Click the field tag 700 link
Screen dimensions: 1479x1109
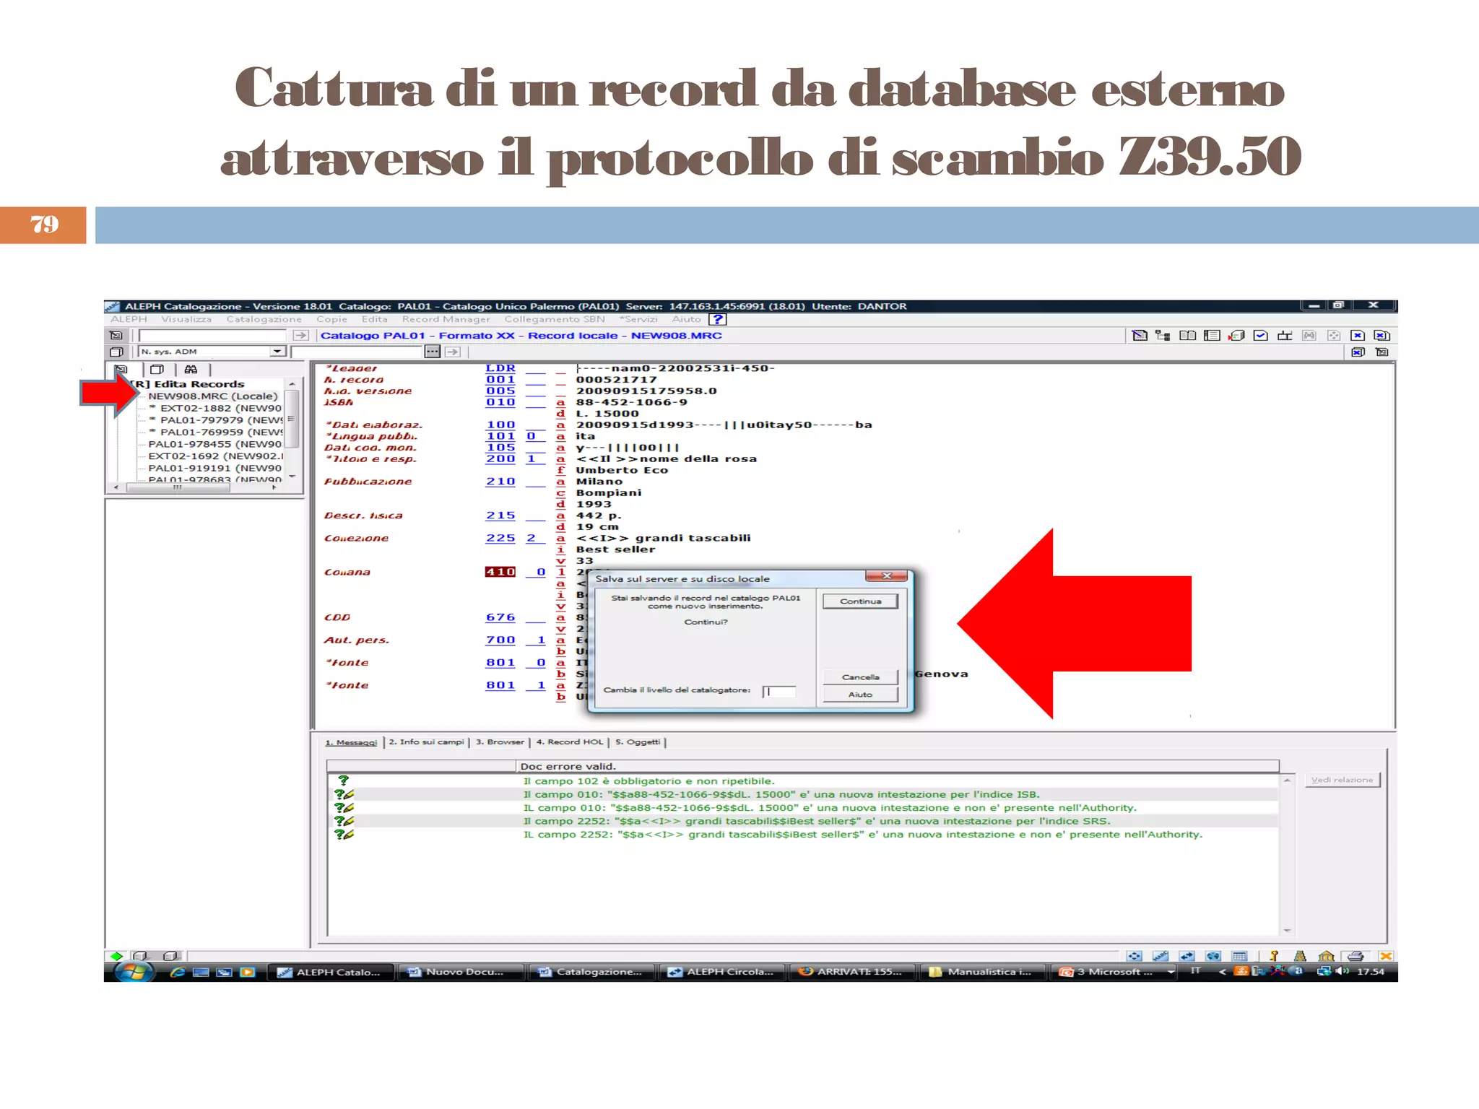[500, 640]
